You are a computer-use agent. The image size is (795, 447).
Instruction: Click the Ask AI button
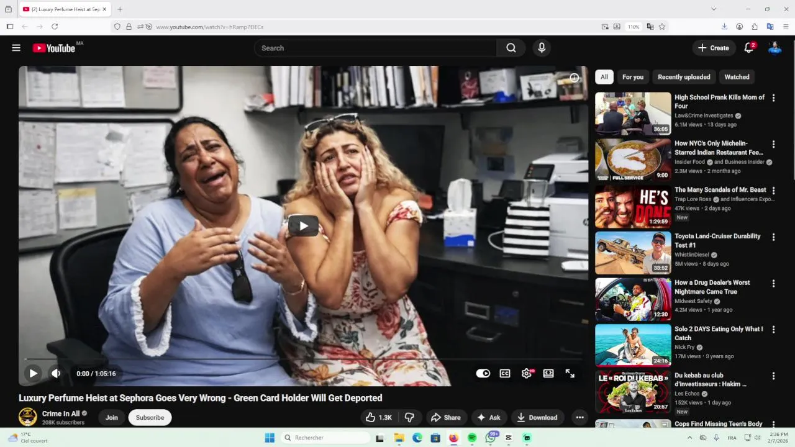pyautogui.click(x=488, y=417)
